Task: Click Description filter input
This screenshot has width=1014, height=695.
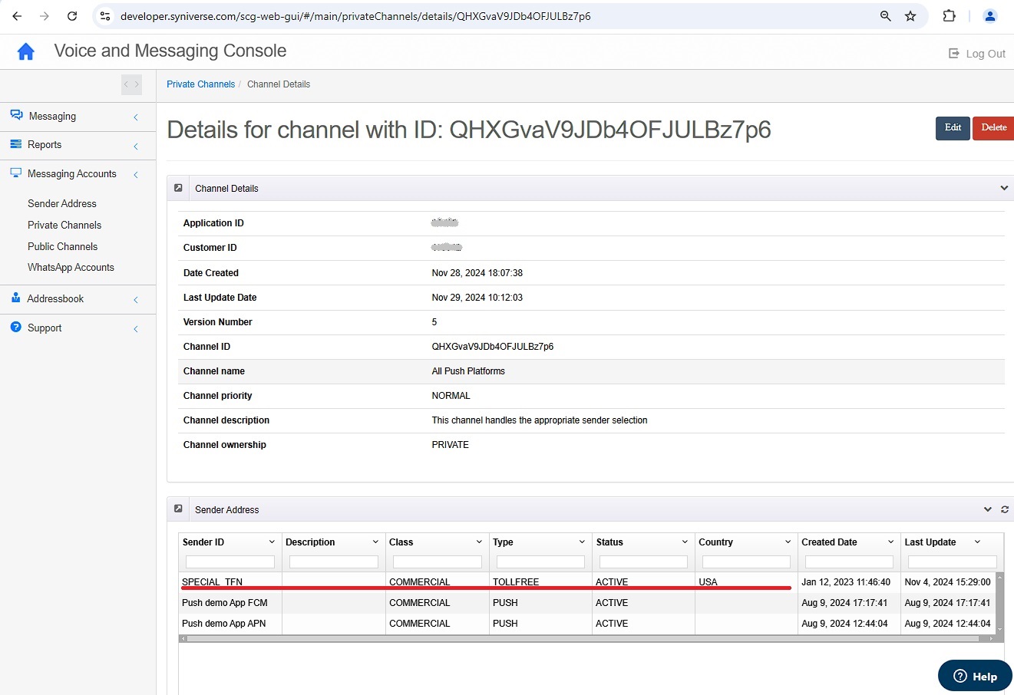Action: [x=333, y=562]
